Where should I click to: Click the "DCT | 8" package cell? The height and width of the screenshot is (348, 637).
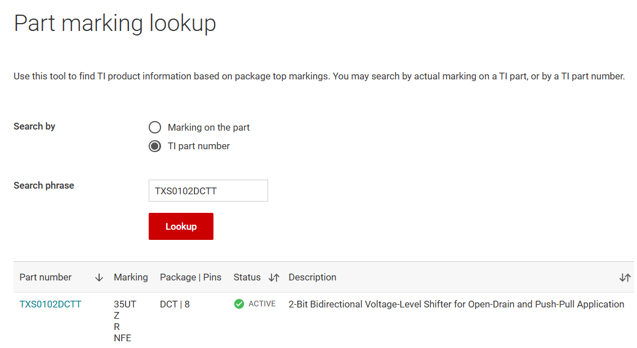click(175, 304)
